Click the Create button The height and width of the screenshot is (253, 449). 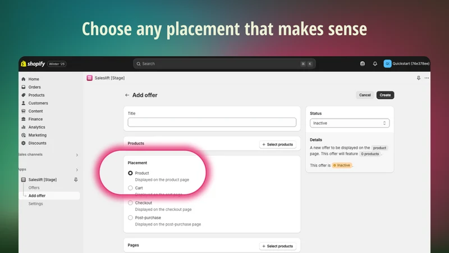click(x=385, y=95)
